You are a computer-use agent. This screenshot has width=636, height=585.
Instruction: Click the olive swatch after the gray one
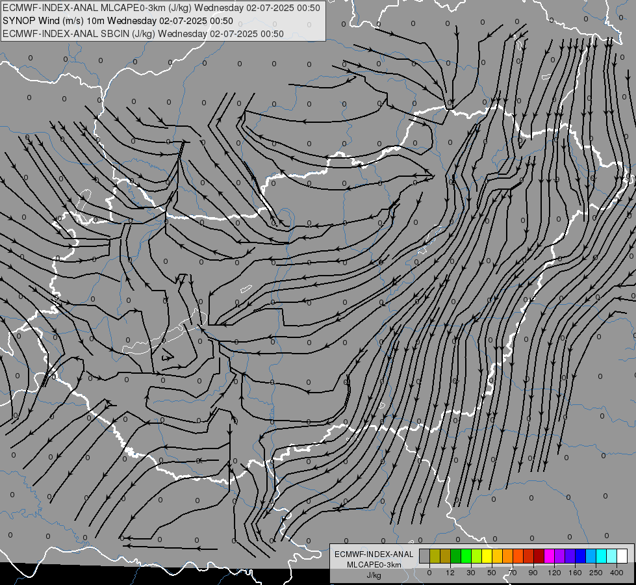(x=435, y=556)
